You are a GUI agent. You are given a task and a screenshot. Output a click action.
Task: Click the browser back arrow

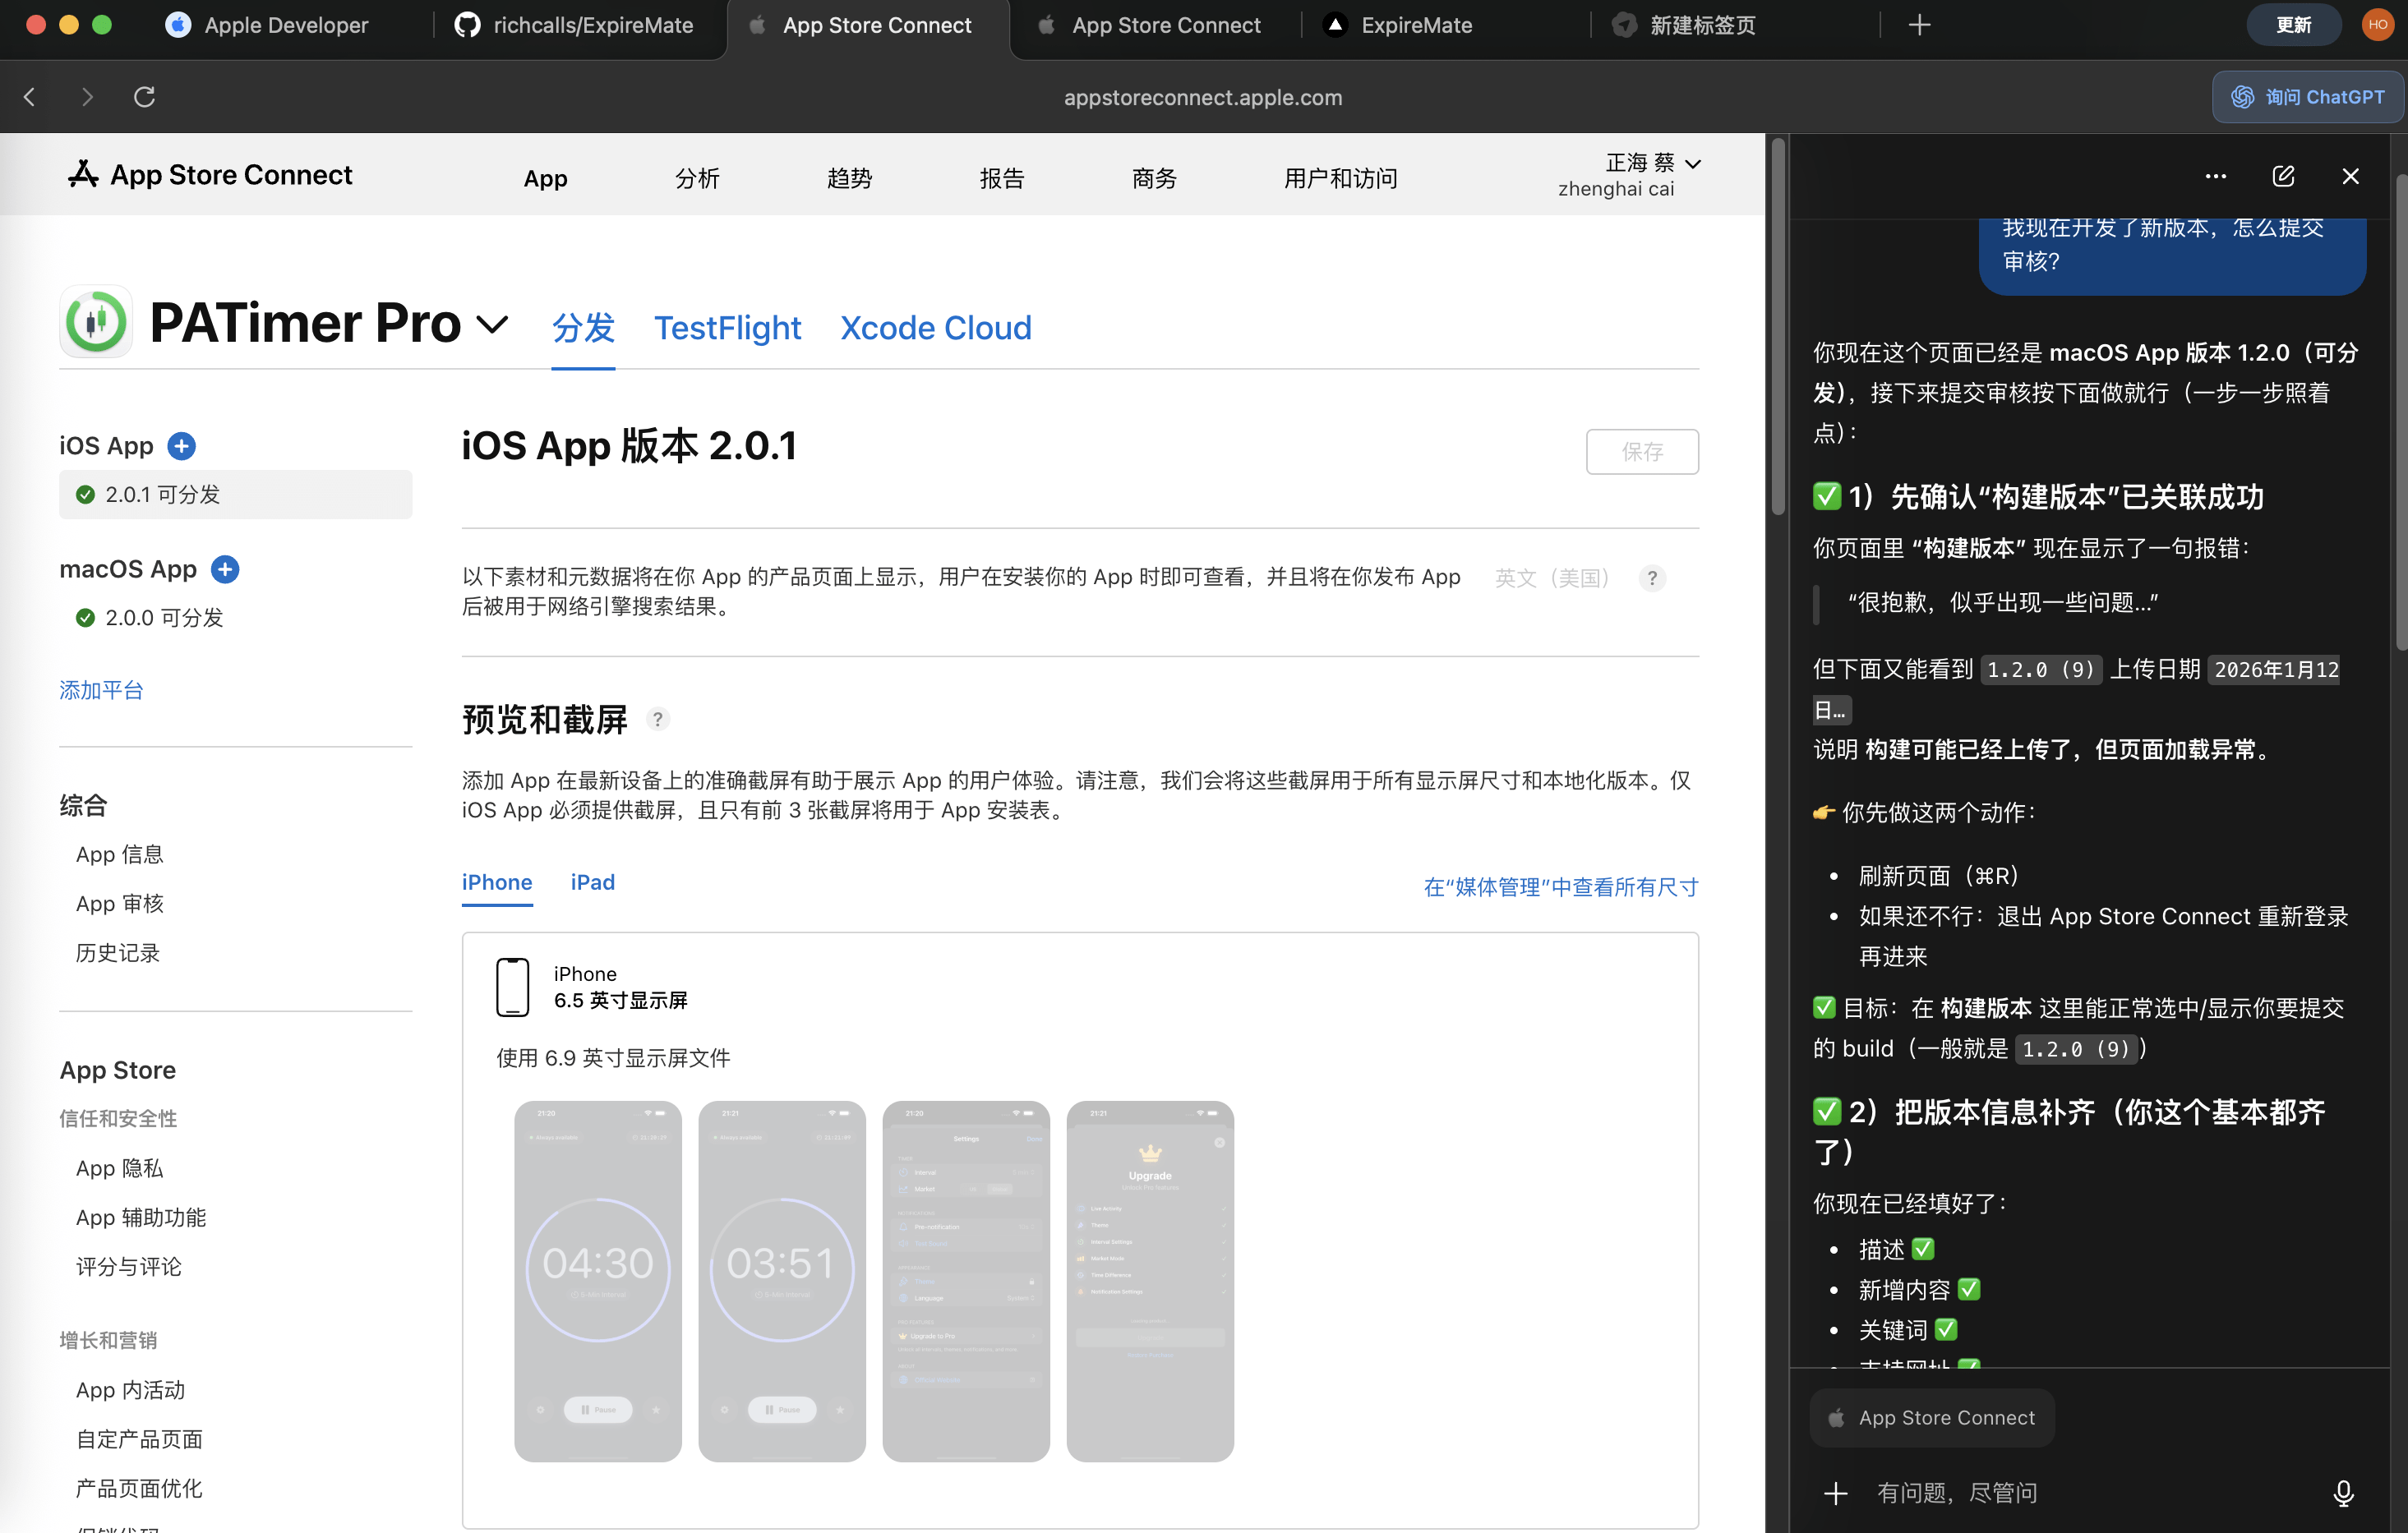tap(30, 97)
